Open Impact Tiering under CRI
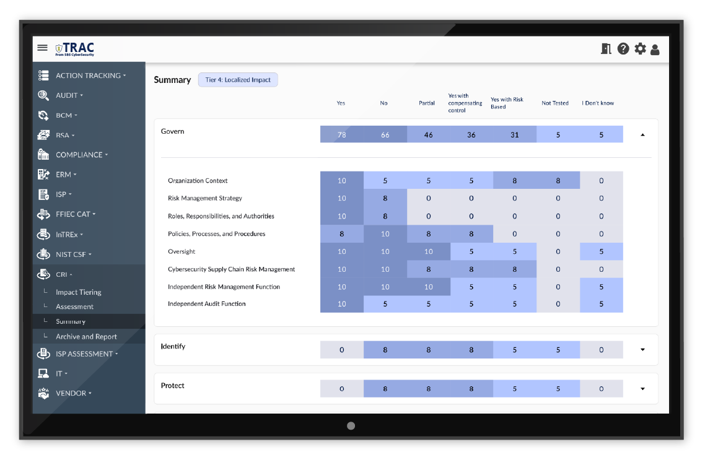 78,292
